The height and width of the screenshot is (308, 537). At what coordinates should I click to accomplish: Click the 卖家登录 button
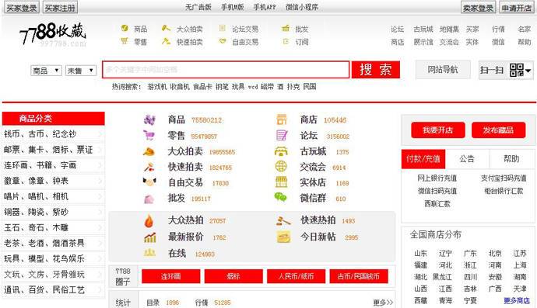coord(478,8)
